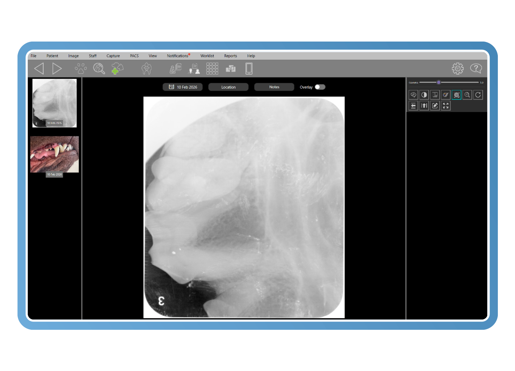Viewport: 515px width, 371px height.
Task: Open the Notifications menu
Action: click(178, 56)
